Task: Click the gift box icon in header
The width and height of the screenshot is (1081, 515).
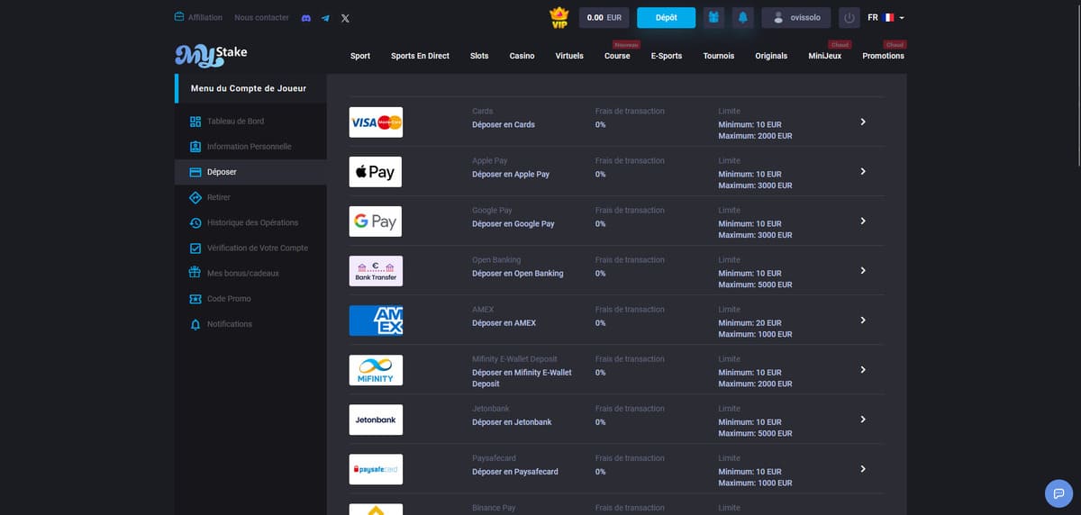Action: 713,18
